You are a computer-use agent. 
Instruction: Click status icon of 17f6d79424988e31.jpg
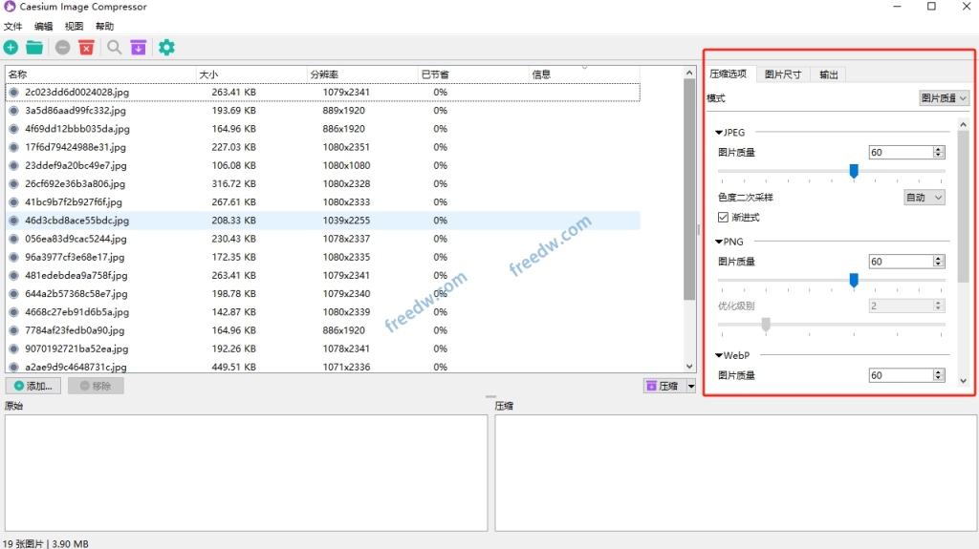point(13,147)
